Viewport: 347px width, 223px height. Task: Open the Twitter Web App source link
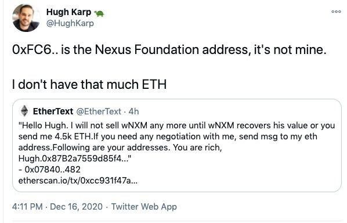pyautogui.click(x=144, y=207)
